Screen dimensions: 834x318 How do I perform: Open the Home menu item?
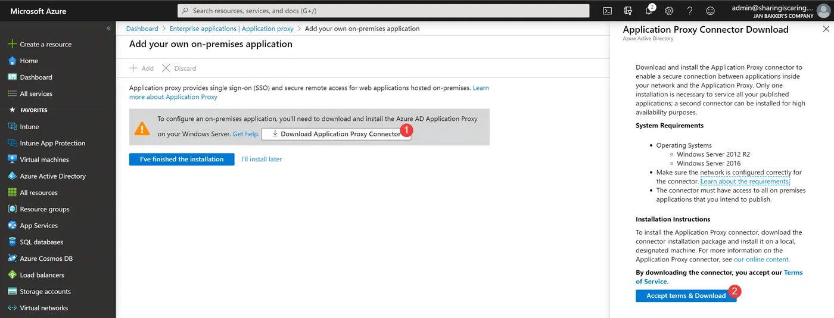pyautogui.click(x=29, y=61)
